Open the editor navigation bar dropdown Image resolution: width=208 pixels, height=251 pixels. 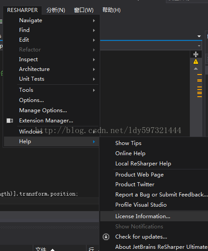pyautogui.click(x=199, y=46)
